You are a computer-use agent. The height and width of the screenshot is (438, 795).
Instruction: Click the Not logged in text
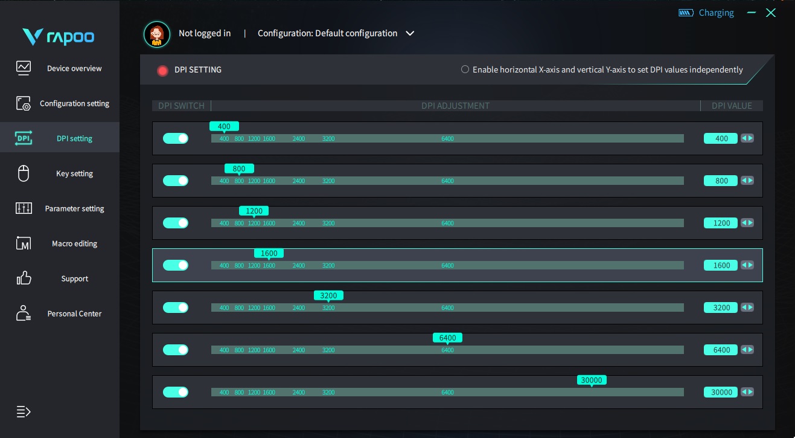[205, 33]
